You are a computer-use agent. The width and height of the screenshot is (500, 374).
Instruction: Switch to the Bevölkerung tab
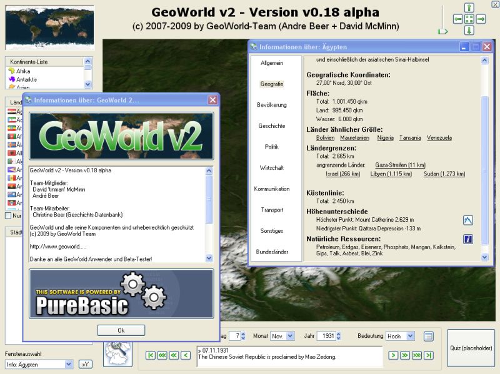pyautogui.click(x=272, y=105)
